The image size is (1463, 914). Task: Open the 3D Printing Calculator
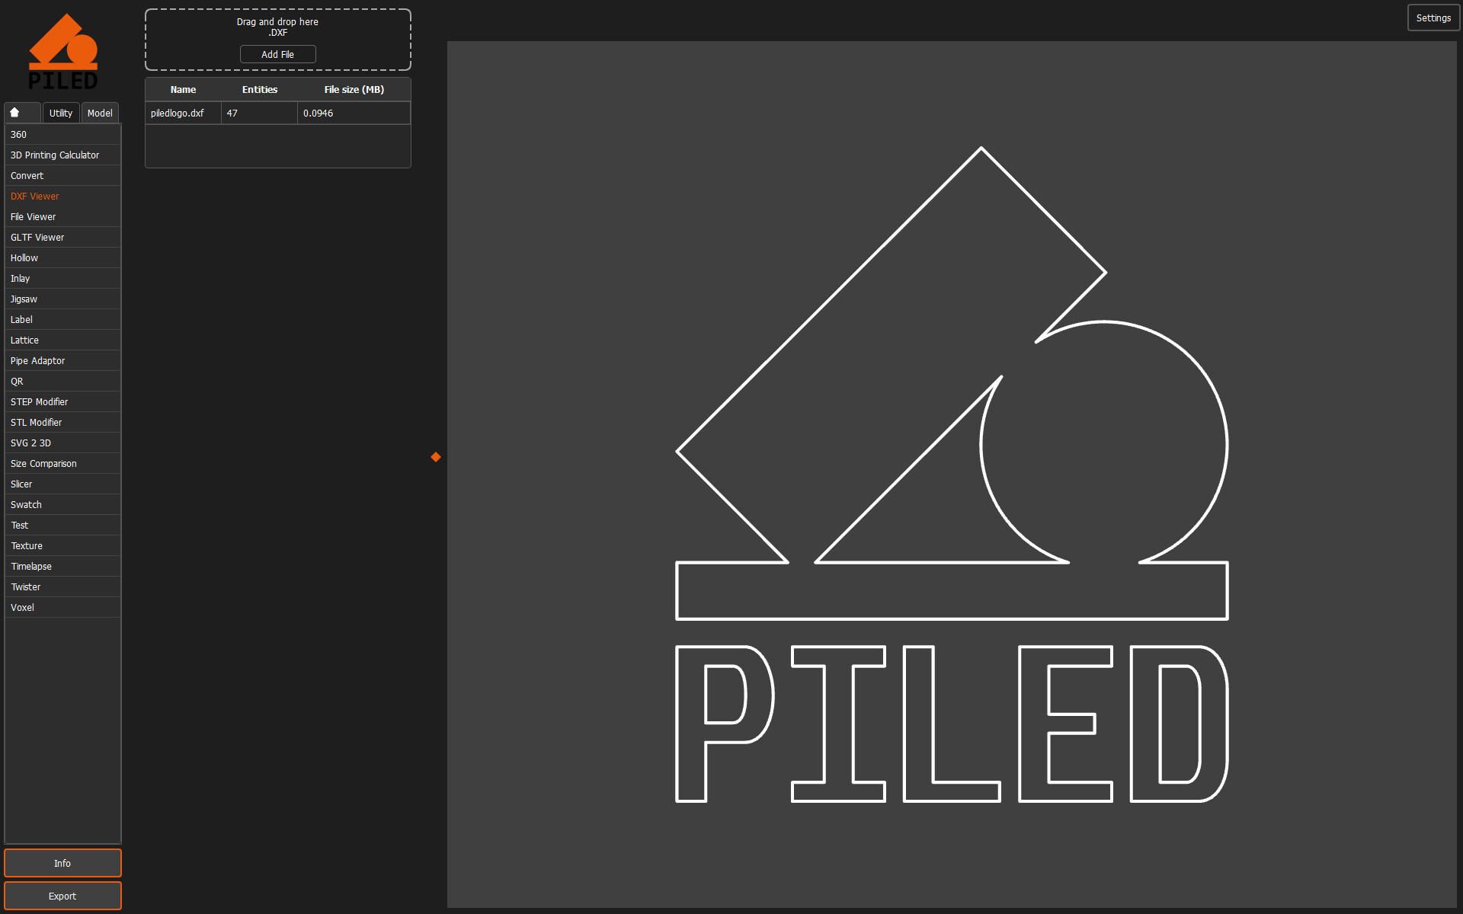(x=62, y=155)
